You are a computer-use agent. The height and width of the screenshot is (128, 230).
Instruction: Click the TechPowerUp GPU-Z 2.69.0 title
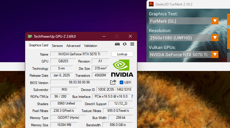pyautogui.click(x=55, y=36)
